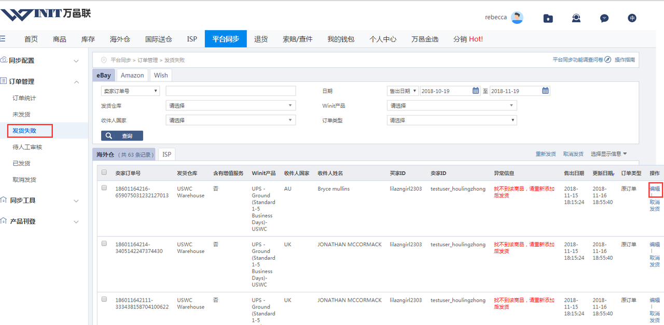This screenshot has width=664, height=325.
Task: Open the folder icon in header
Action: (548, 18)
